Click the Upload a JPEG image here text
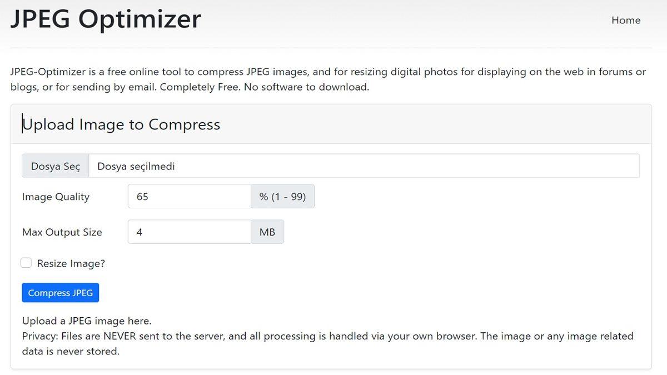Screen dimensions: 667x375 (87, 321)
